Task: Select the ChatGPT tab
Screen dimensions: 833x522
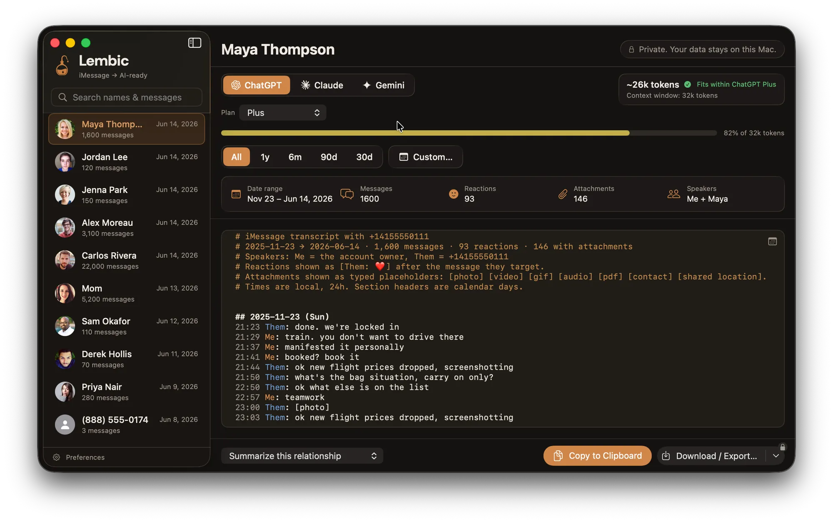Action: tap(257, 85)
